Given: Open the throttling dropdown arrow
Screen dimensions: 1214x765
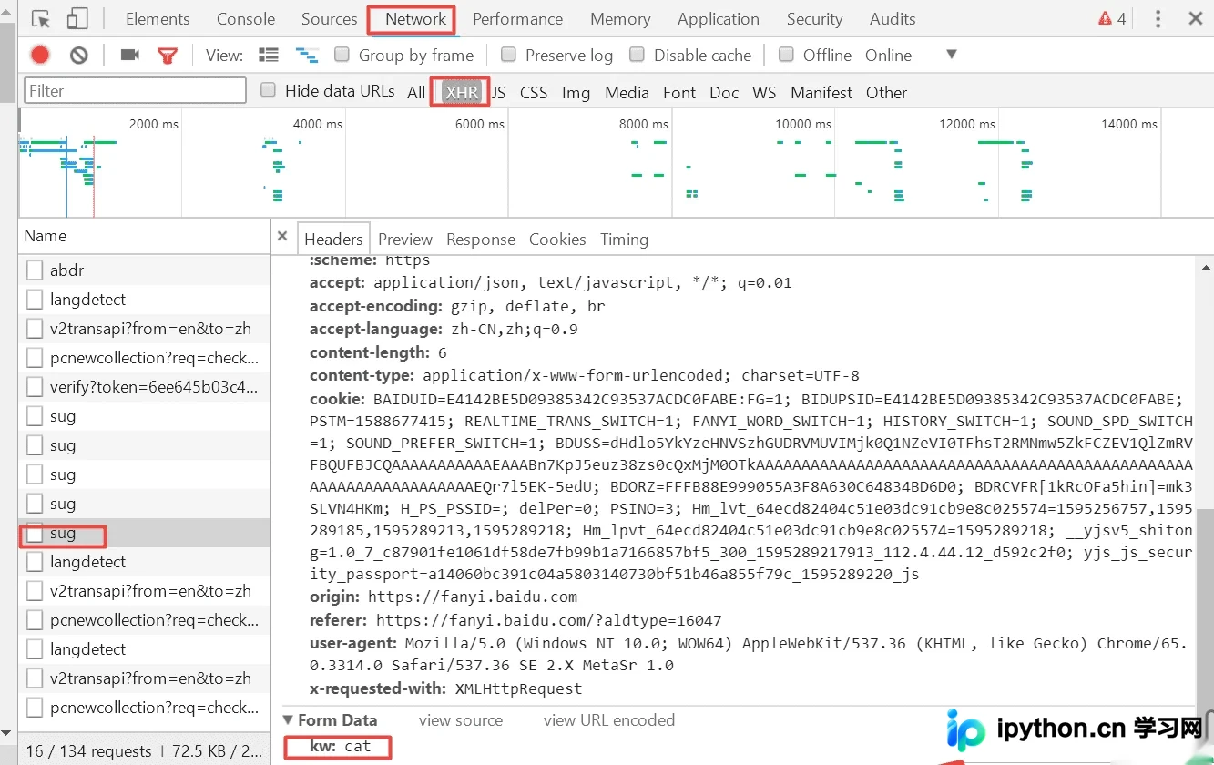Looking at the screenshot, I should pos(952,55).
